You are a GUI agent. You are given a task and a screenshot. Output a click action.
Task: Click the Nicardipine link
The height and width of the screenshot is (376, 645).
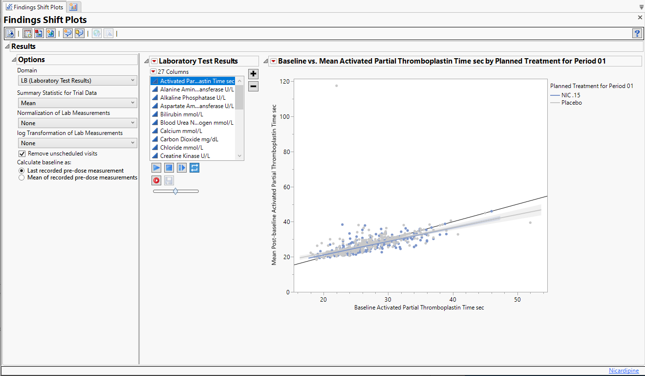coord(623,371)
